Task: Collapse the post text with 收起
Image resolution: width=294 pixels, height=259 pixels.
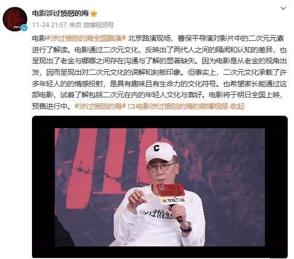Action: pos(237,106)
